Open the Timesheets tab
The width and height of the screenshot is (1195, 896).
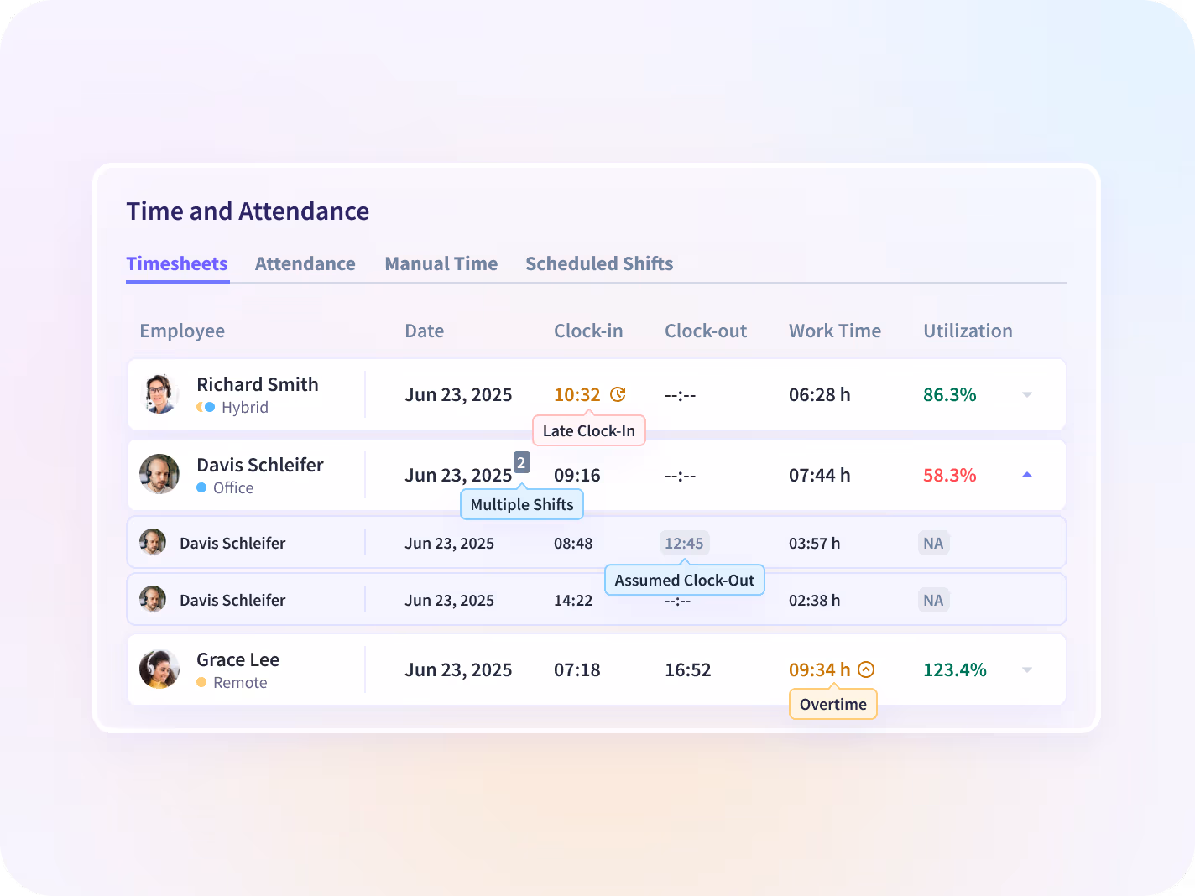click(x=177, y=263)
